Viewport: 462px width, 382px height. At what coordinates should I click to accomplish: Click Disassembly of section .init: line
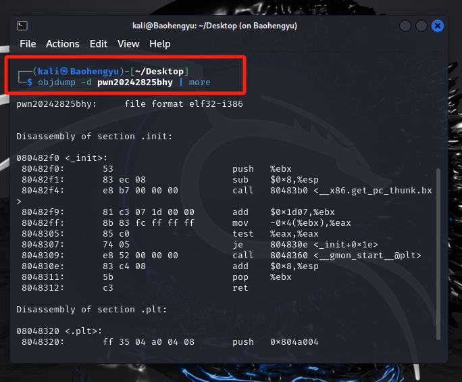coord(94,137)
